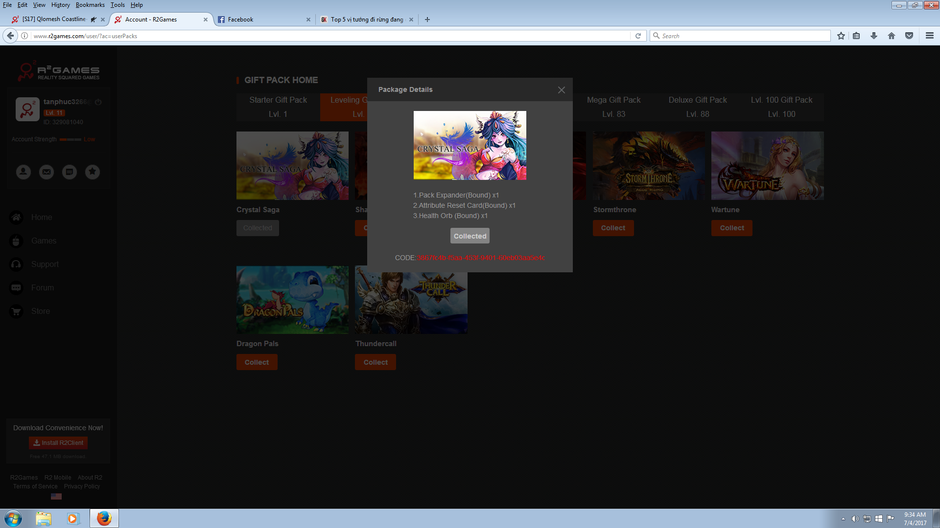Click the bookmarks list toolbar icon
The height and width of the screenshot is (528, 940).
coord(856,36)
